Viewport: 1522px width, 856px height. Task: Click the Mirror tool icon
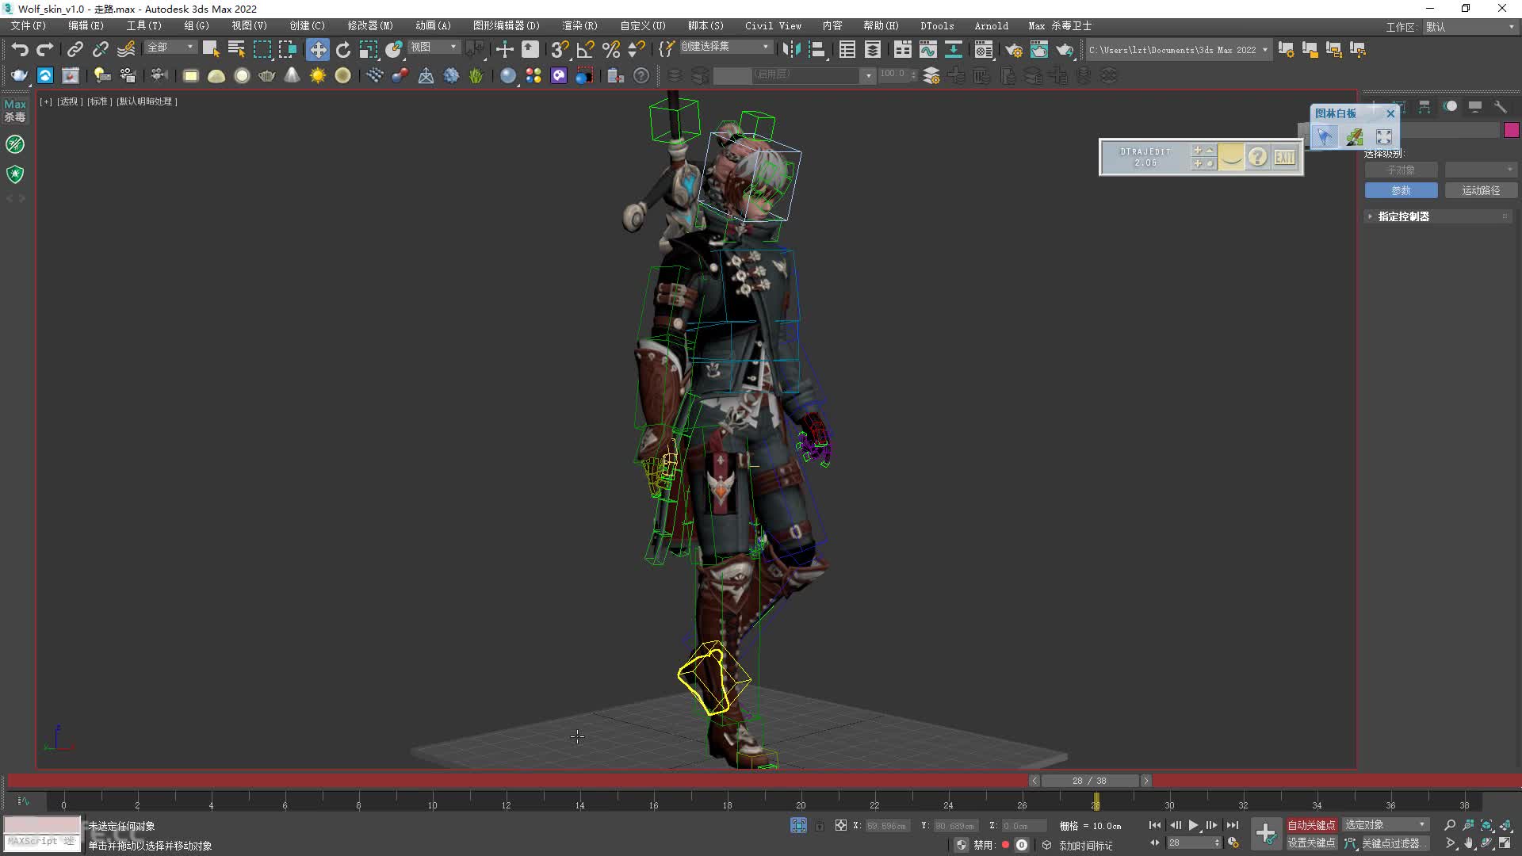pyautogui.click(x=790, y=49)
